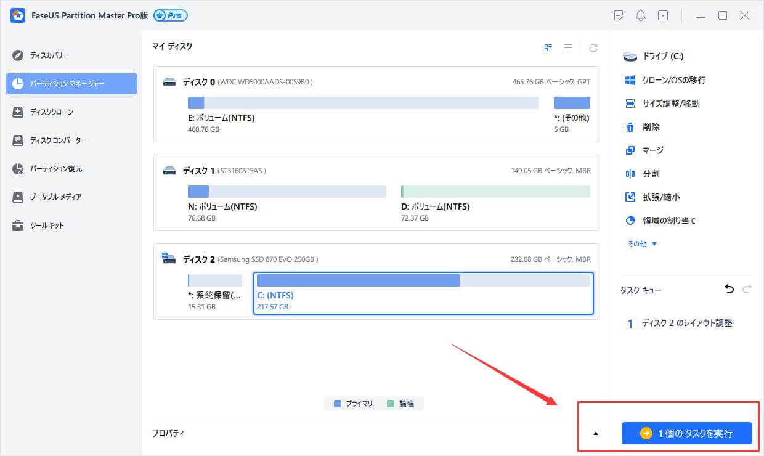Open the notifications bell icon
Image resolution: width=764 pixels, height=456 pixels.
click(x=641, y=15)
